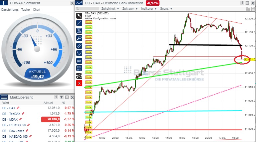Screen dimensions: 256x142
Task: Click the AKTUELL -19,42 sentiment readout
Action: tap(37, 74)
